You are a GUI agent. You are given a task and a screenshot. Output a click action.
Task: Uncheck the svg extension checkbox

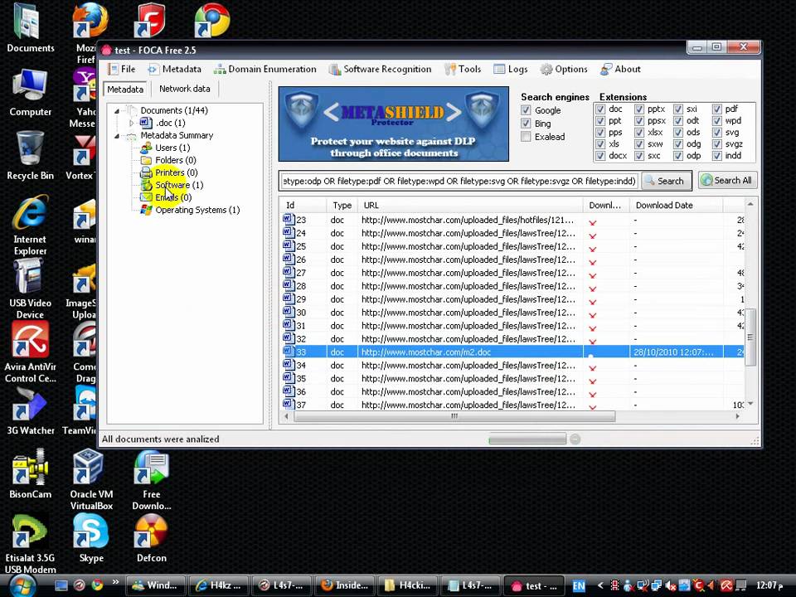tap(716, 133)
